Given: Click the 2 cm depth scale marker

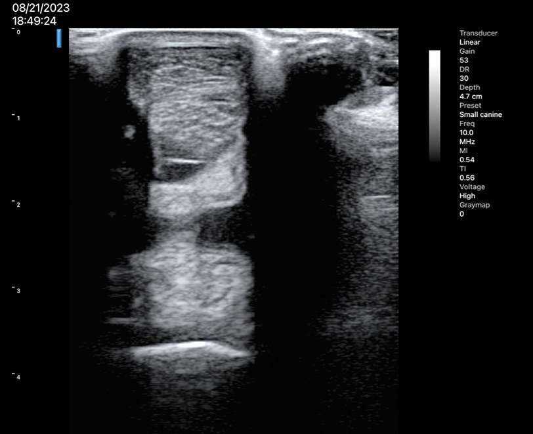Looking at the screenshot, I should (x=17, y=205).
